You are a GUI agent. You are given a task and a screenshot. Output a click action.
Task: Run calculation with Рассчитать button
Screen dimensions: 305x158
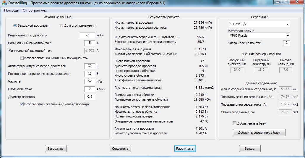pos(185,149)
